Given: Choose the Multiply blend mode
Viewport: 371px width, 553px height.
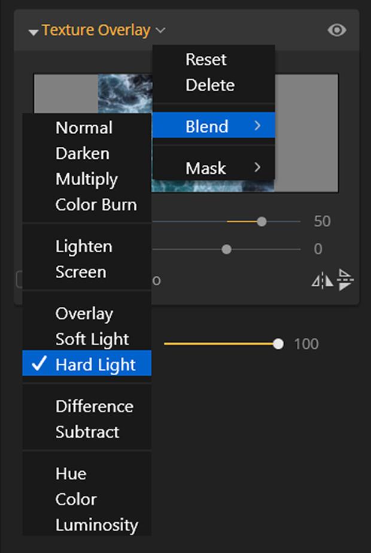Looking at the screenshot, I should (87, 179).
